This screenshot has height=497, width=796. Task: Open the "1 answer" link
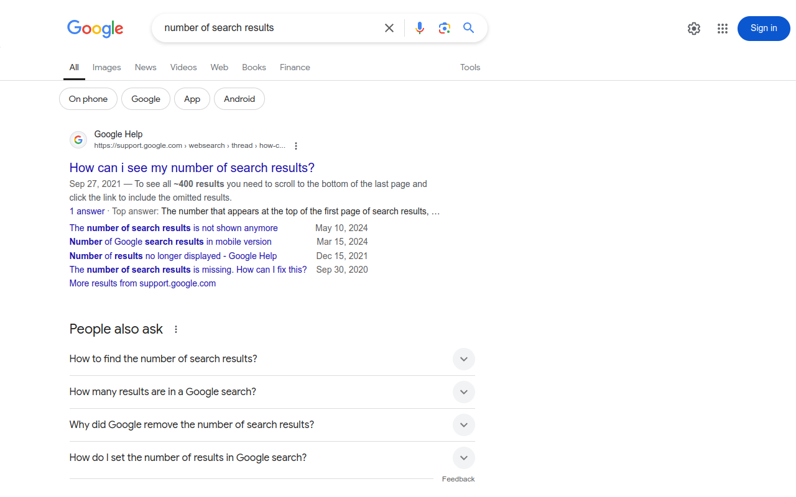[x=87, y=211]
